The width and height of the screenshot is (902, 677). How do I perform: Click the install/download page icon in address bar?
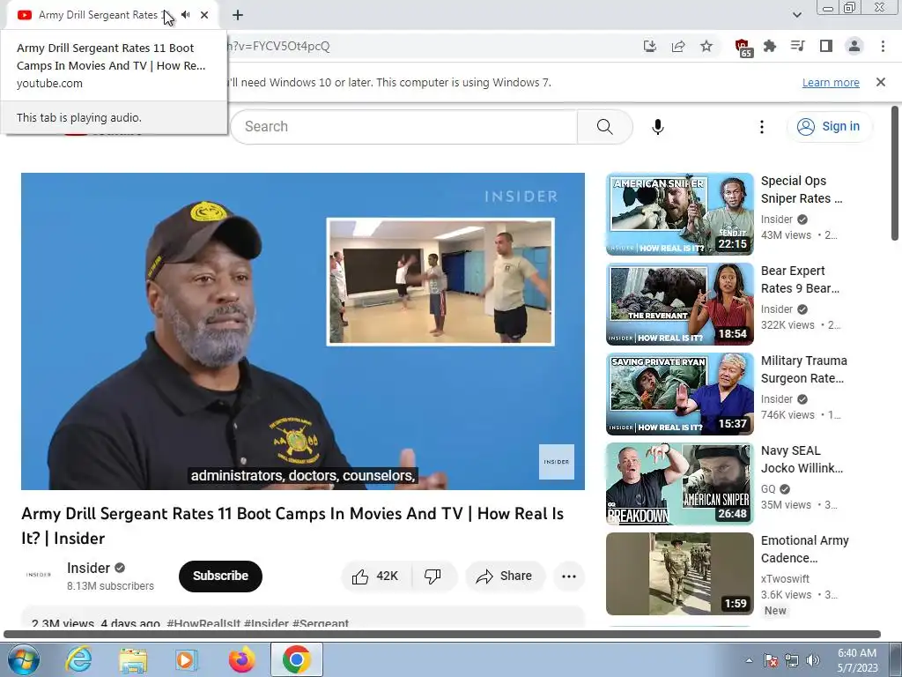coord(650,46)
